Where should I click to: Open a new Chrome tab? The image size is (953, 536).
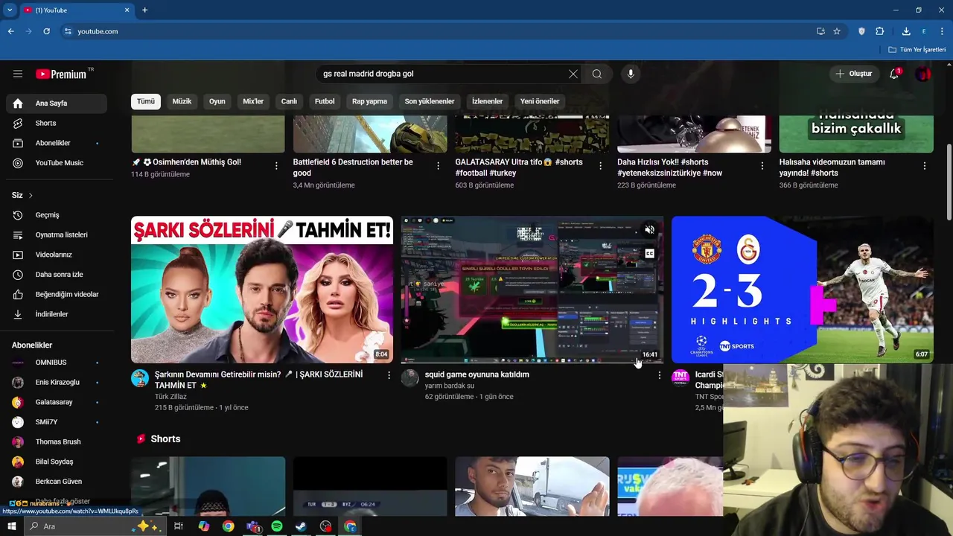click(x=144, y=10)
